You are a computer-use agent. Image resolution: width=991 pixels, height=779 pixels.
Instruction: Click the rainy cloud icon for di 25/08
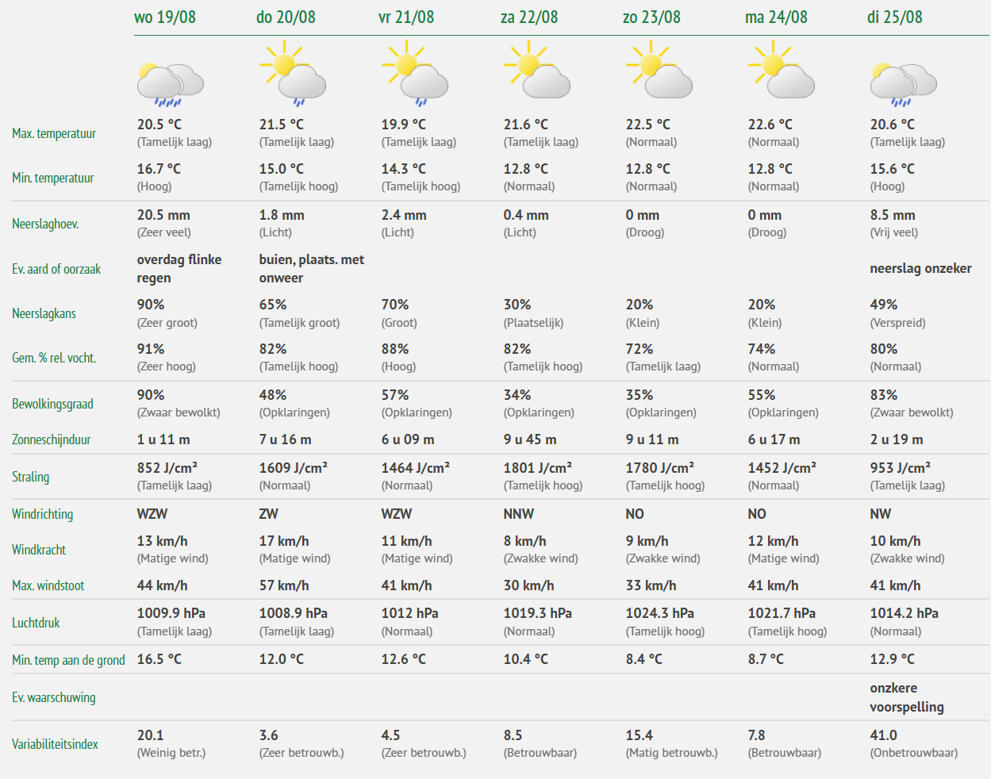tap(904, 85)
